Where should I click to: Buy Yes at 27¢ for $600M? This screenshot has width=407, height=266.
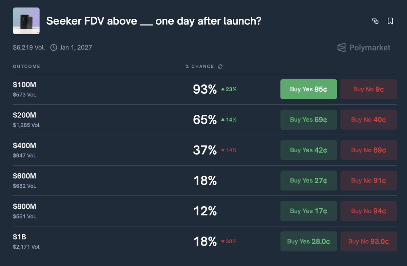pos(309,180)
